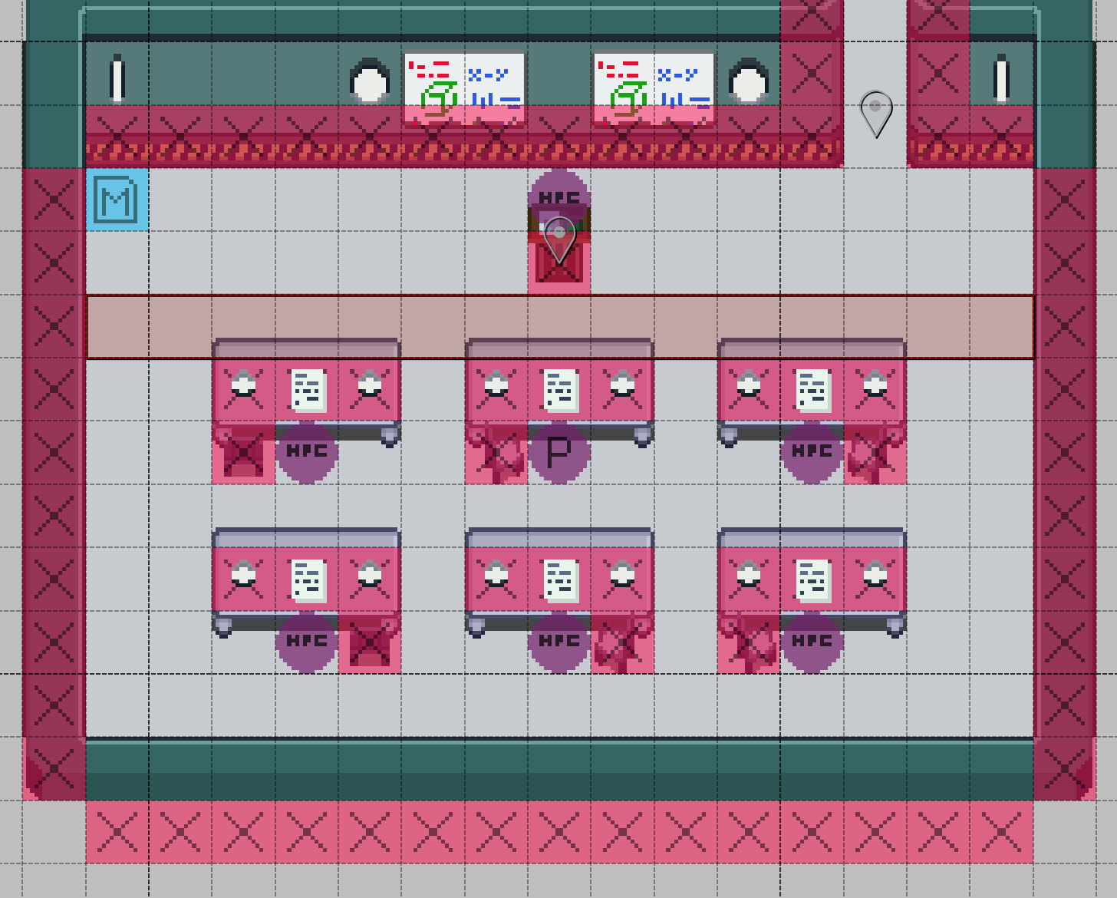Click the left desk lamp on the top-left desk
Image resolution: width=1117 pixels, height=898 pixels.
(244, 384)
